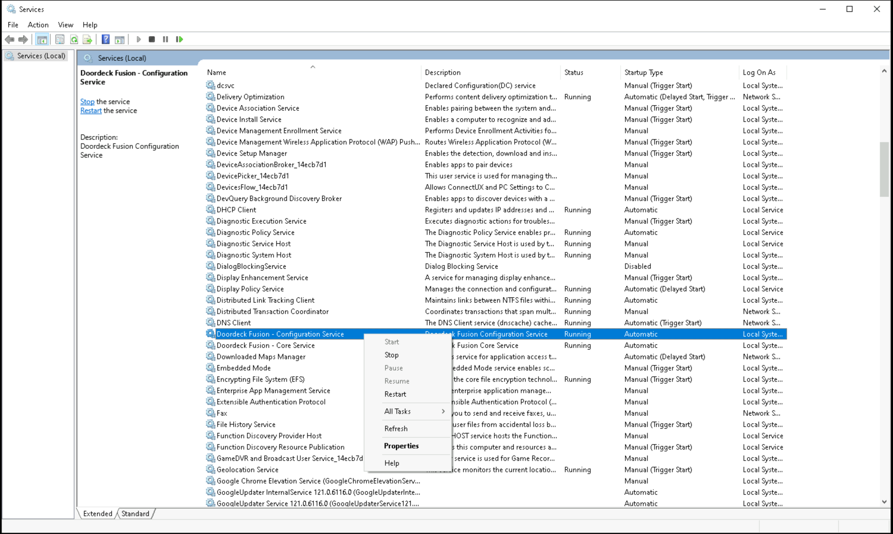Image resolution: width=893 pixels, height=534 pixels.
Task: Click the scroll down arrow of the services list
Action: 884,502
